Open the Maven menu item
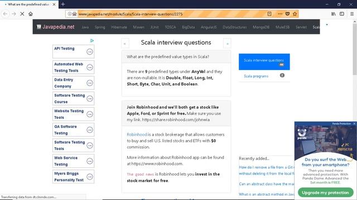This screenshot has height=200, width=357. tap(138, 27)
